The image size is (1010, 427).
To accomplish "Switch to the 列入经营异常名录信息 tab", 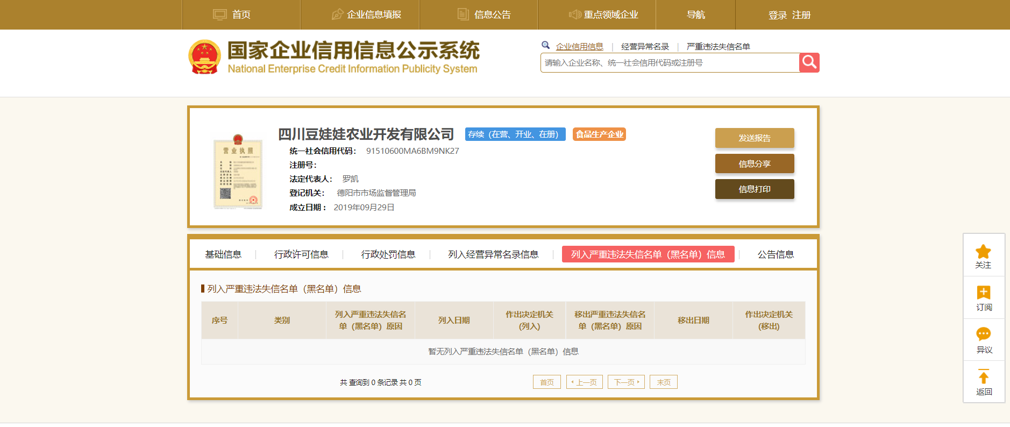I will click(493, 254).
